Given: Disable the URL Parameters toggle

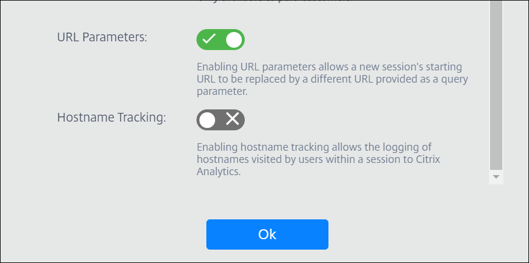Looking at the screenshot, I should pos(220,40).
